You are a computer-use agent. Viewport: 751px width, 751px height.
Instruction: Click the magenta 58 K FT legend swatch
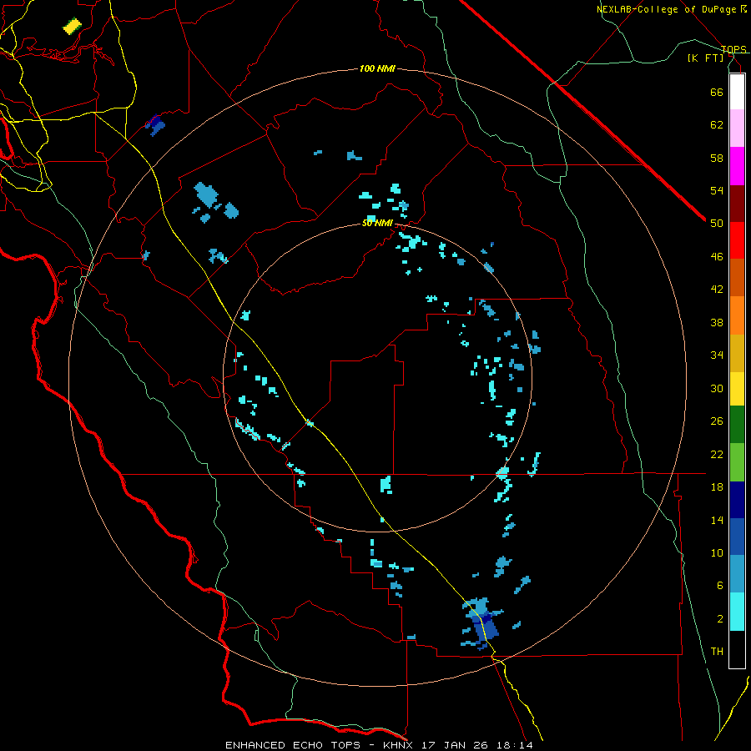click(737, 166)
